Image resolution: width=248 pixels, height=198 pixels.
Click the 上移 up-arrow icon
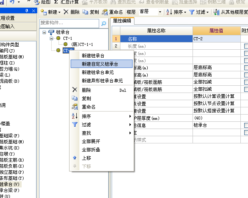click(75, 158)
